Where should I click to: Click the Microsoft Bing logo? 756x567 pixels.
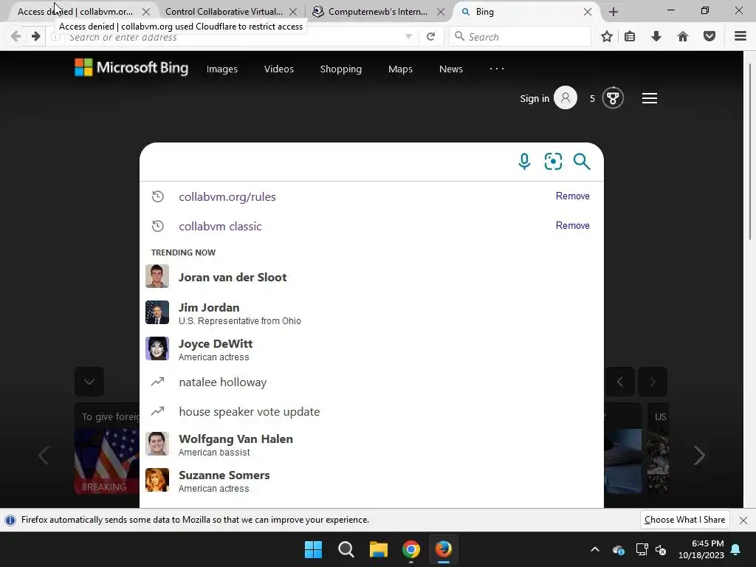click(131, 68)
